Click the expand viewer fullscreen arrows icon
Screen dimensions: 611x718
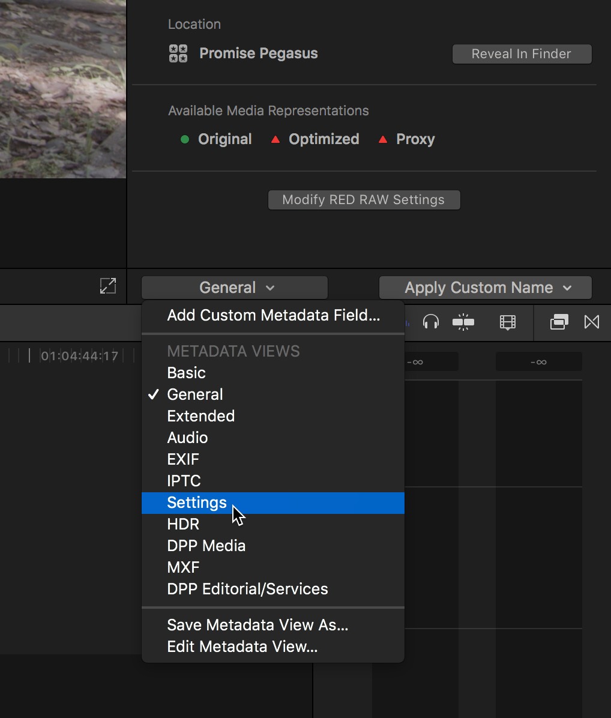[108, 286]
